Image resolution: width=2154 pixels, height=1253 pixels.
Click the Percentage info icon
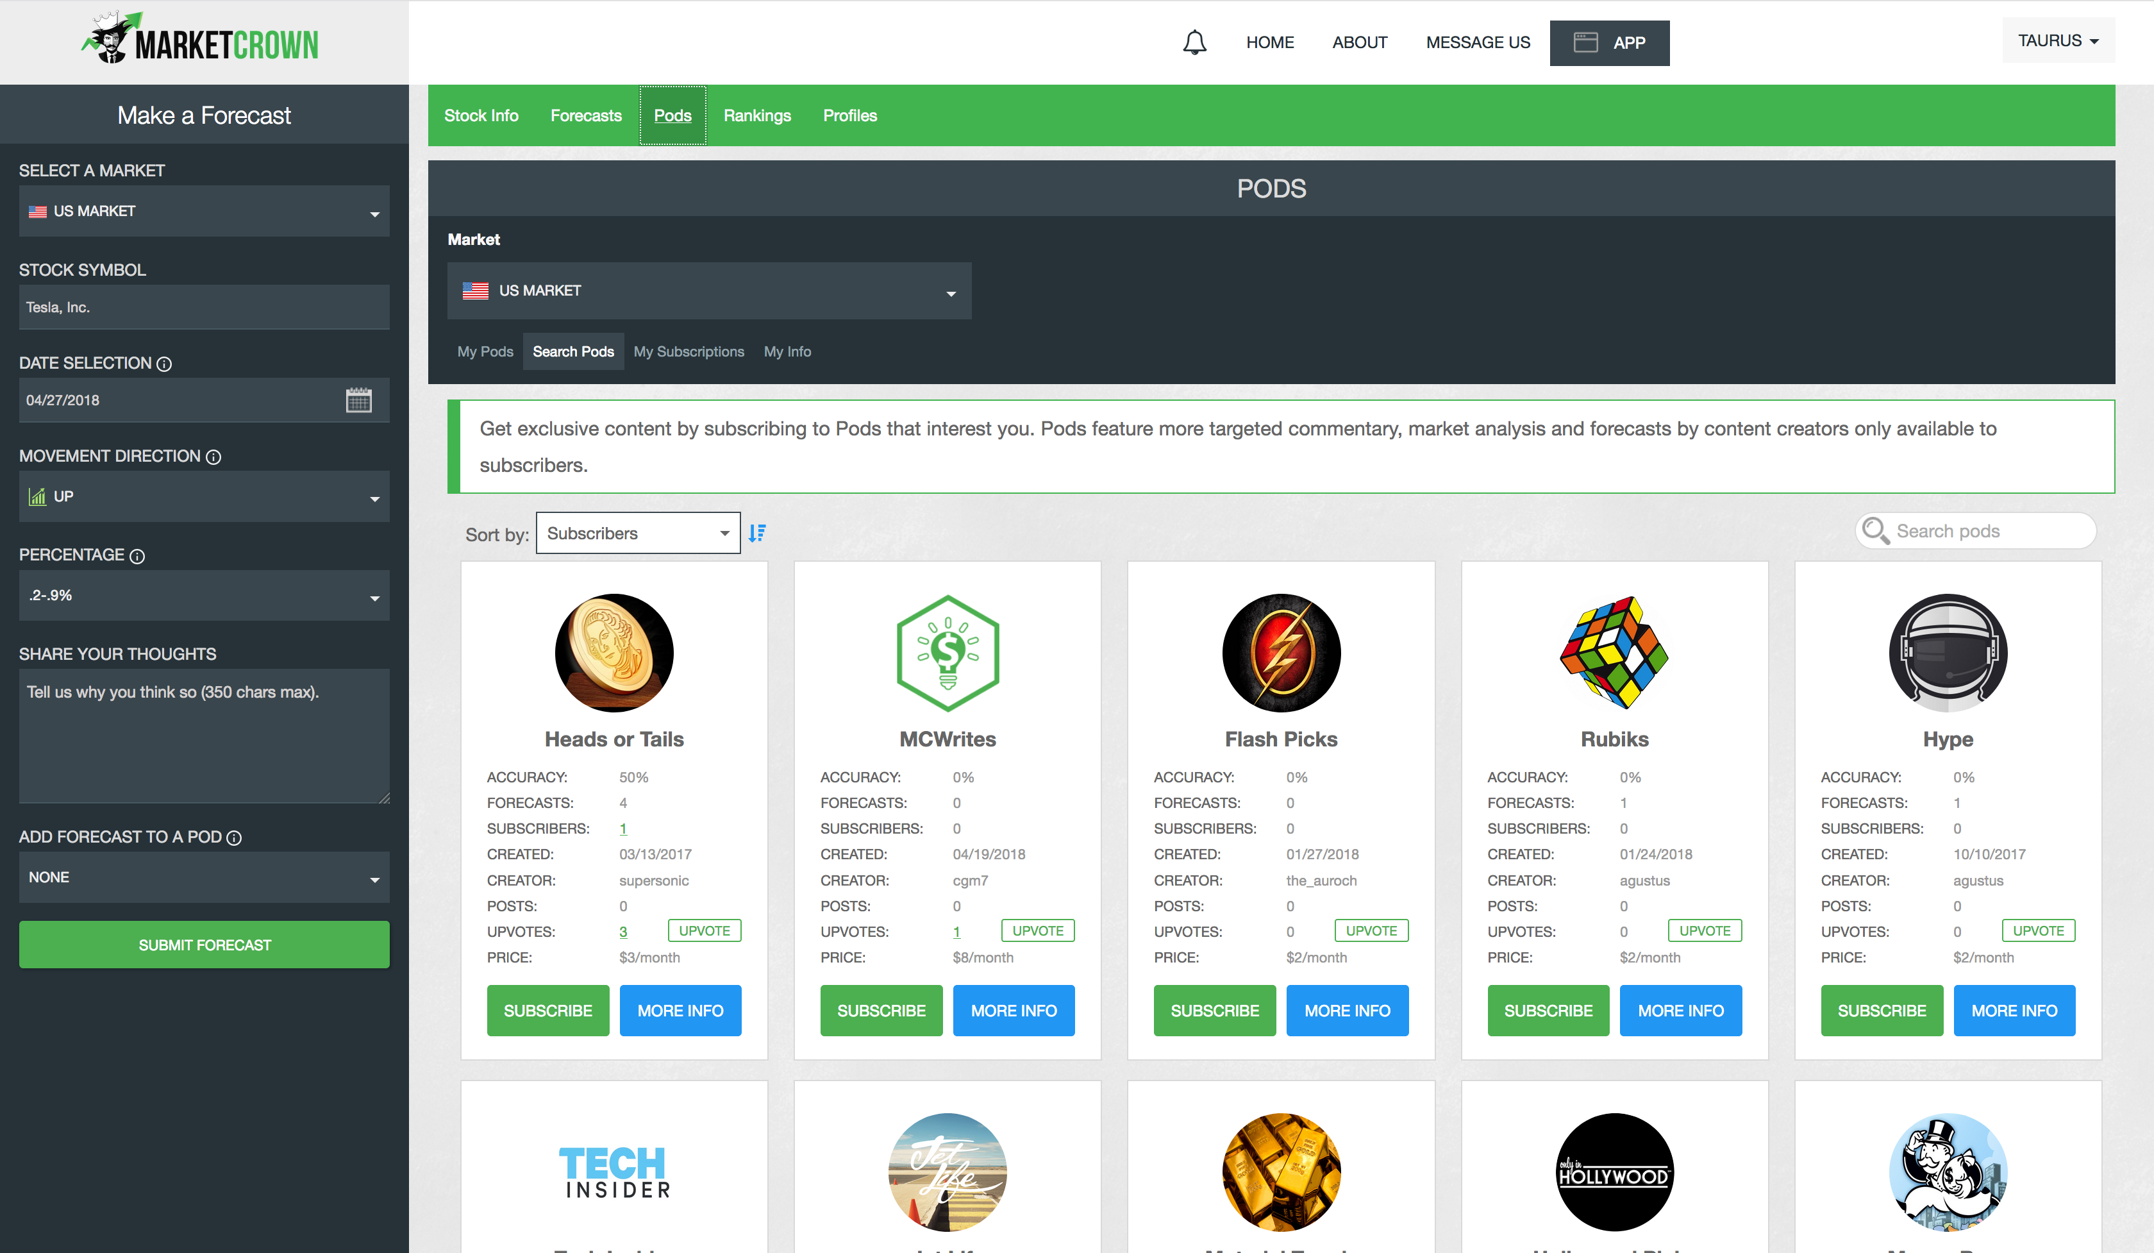click(138, 557)
